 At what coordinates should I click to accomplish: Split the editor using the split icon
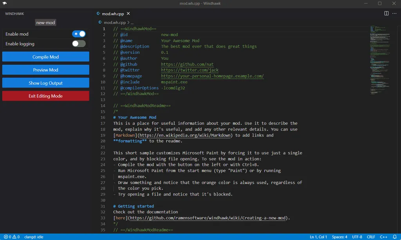(x=386, y=13)
